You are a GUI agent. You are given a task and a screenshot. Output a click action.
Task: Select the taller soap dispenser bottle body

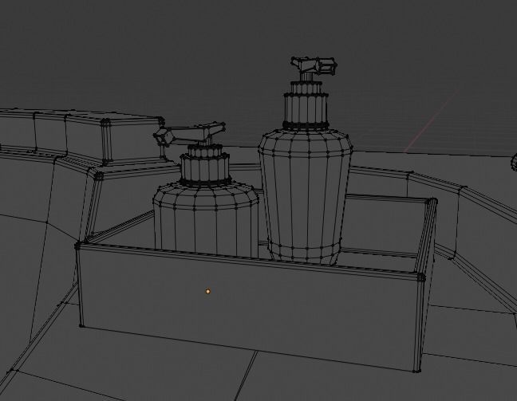pos(305,196)
